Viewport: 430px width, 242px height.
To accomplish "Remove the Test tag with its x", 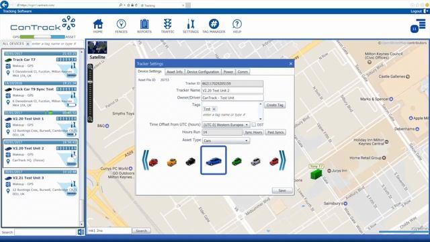I will click(214, 109).
